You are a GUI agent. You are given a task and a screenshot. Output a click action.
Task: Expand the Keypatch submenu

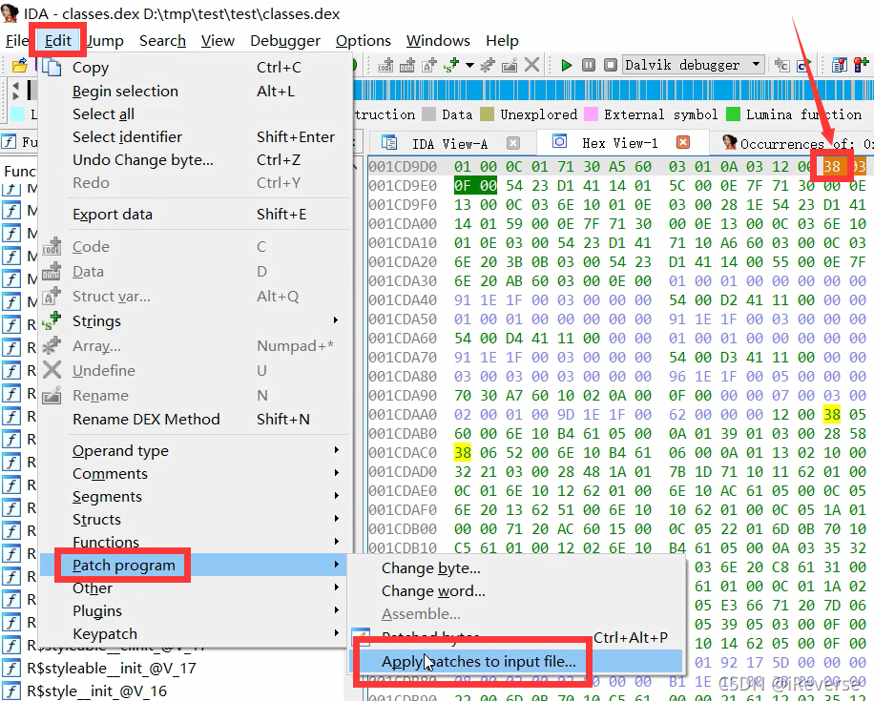point(195,633)
